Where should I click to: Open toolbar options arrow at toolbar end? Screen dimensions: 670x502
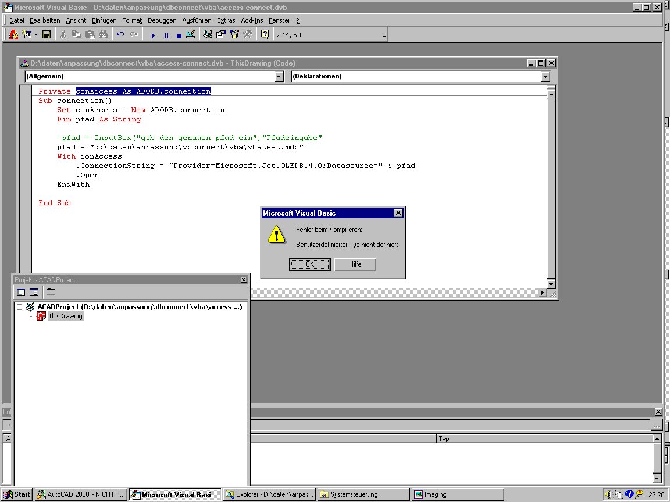[x=384, y=36]
